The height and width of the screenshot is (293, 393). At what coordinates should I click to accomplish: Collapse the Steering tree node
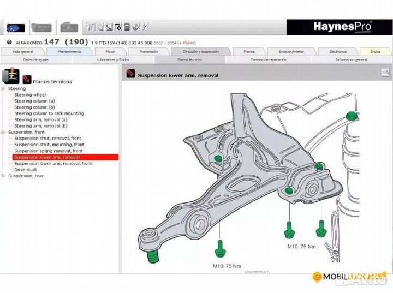3,89
